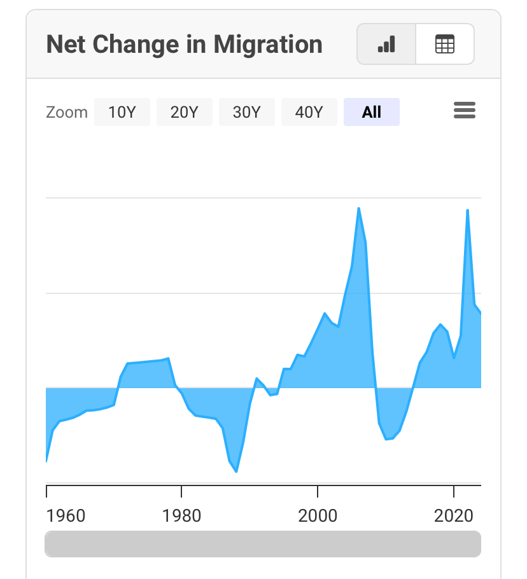527x579 pixels.
Task: Set the zoom to 30Y
Action: click(247, 112)
